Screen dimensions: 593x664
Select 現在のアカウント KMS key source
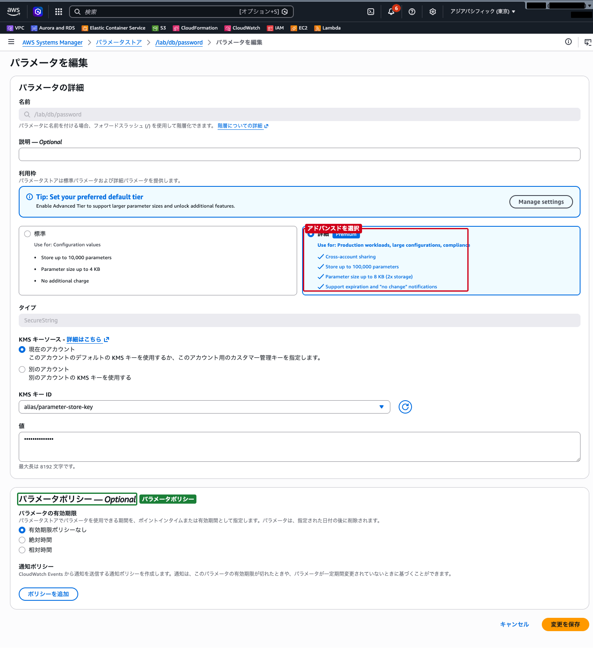22,349
